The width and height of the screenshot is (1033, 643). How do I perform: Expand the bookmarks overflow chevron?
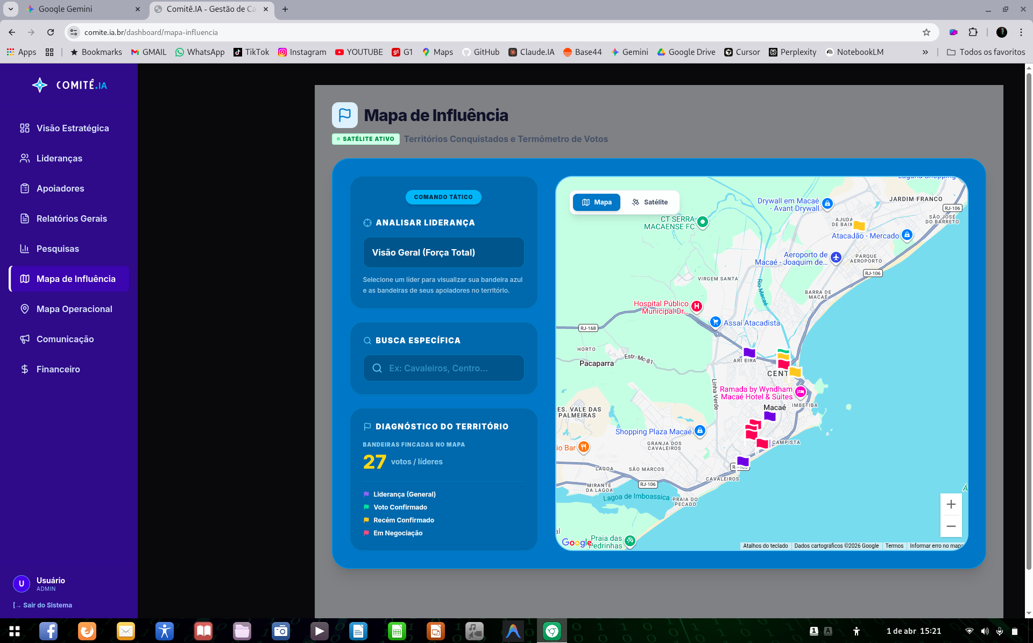coord(925,52)
